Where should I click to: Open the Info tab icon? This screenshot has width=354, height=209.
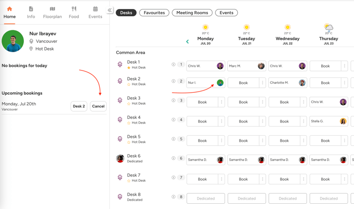(x=31, y=9)
